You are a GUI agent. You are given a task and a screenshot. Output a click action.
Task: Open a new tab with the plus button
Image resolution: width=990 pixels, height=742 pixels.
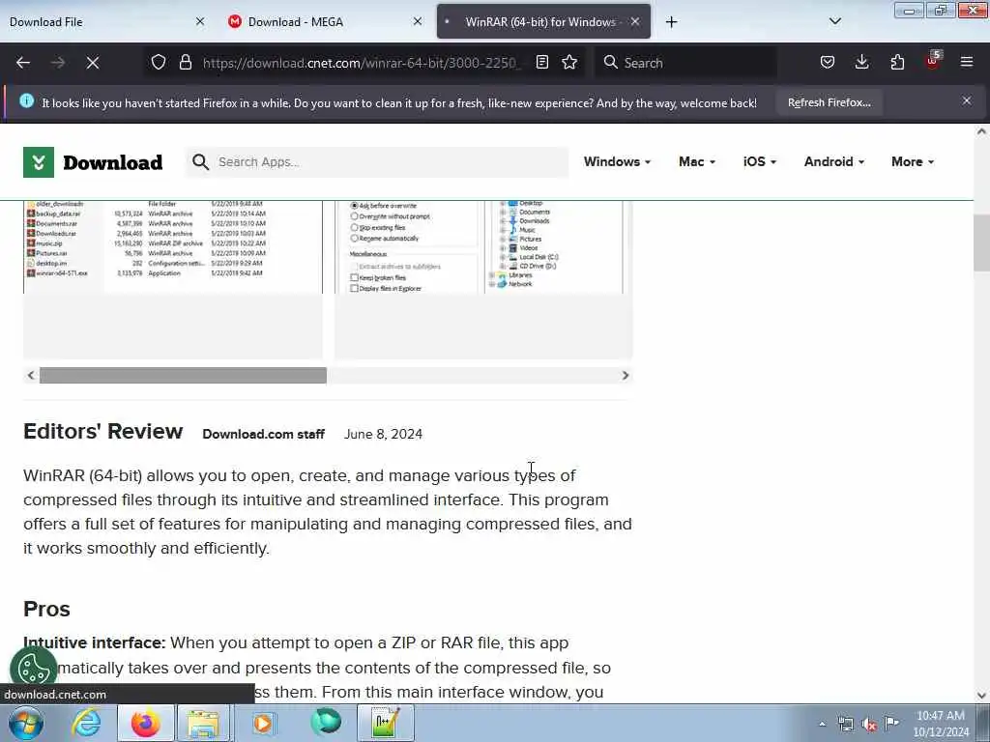(x=671, y=22)
